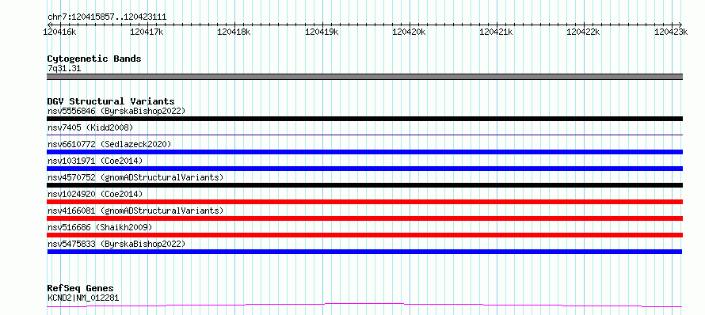Click the 120420k ruler tick label

pos(410,32)
